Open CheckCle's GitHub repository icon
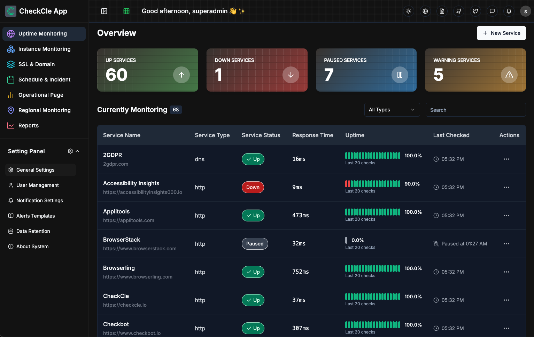 tap(459, 11)
